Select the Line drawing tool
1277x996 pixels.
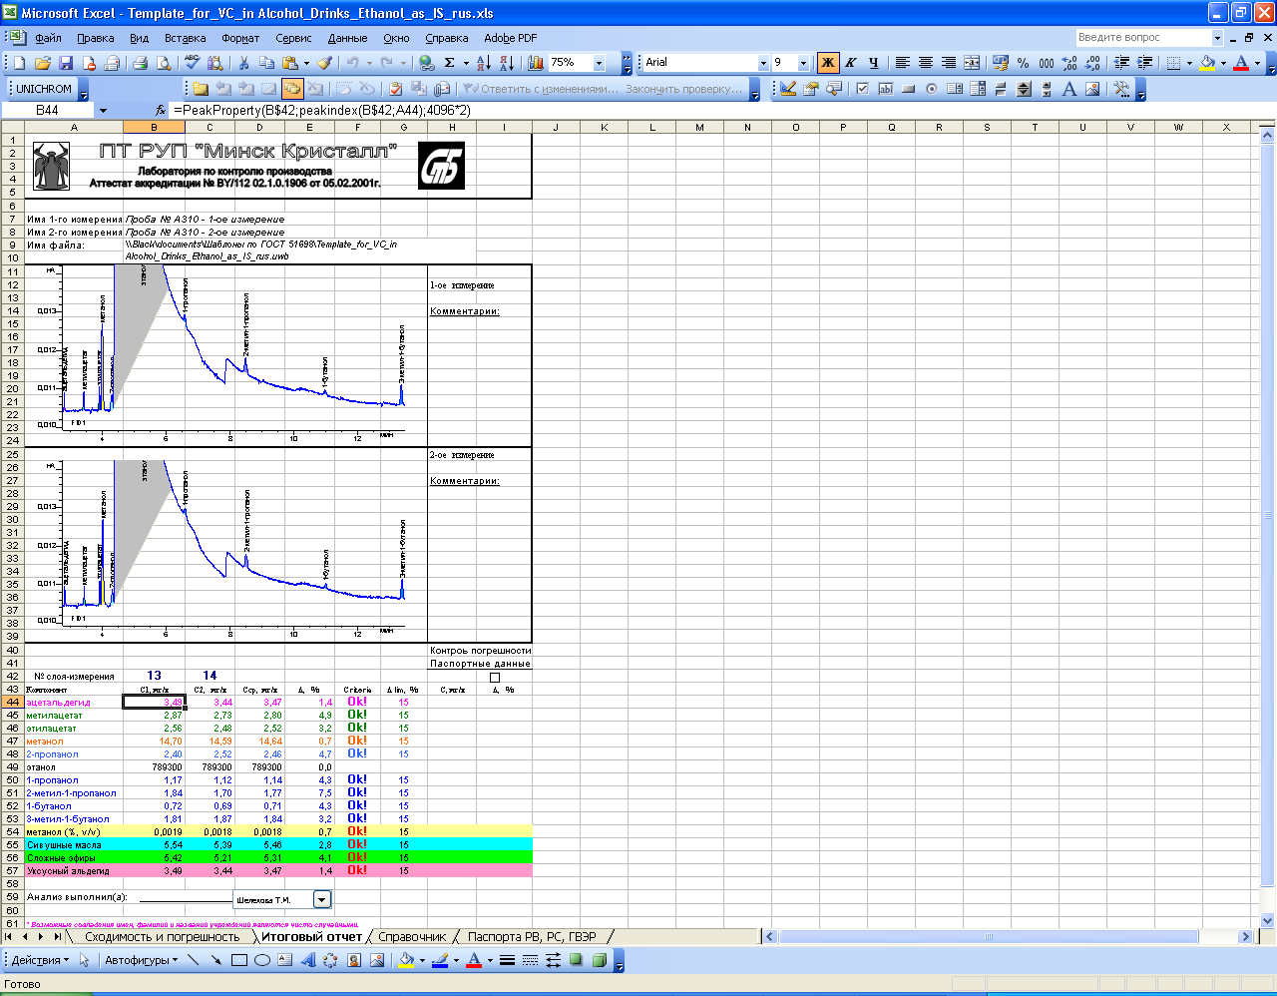click(192, 960)
